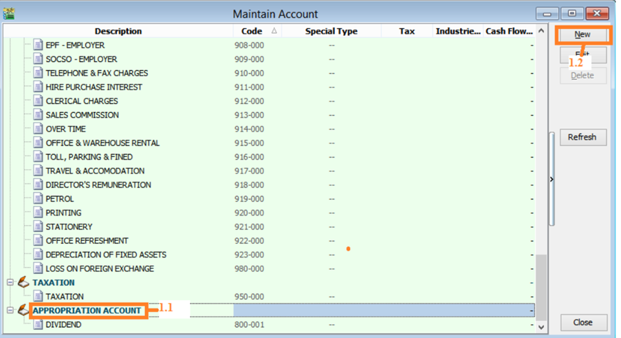Viewport: 621px width, 338px height.
Task: Click the Description column header
Action: [118, 31]
